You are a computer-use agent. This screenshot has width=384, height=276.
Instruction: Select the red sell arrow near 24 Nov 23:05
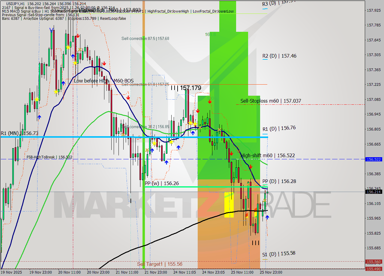[210, 101]
